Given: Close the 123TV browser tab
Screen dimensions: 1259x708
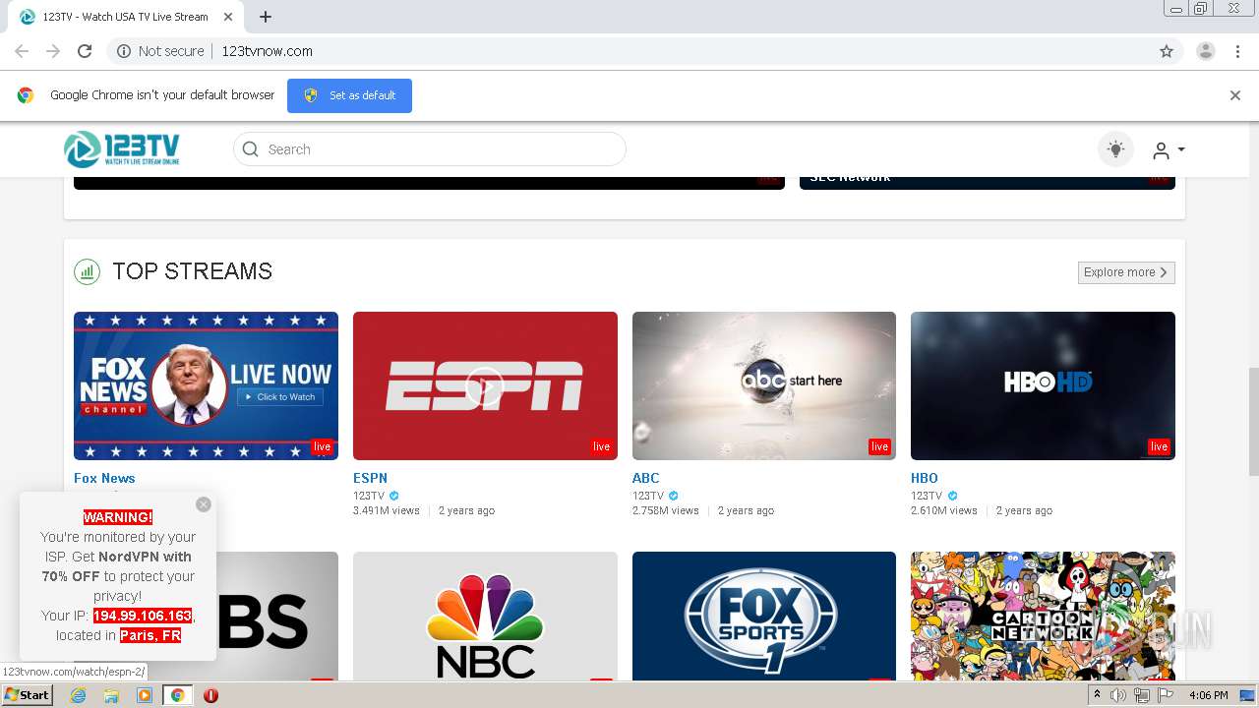Looking at the screenshot, I should (x=228, y=17).
